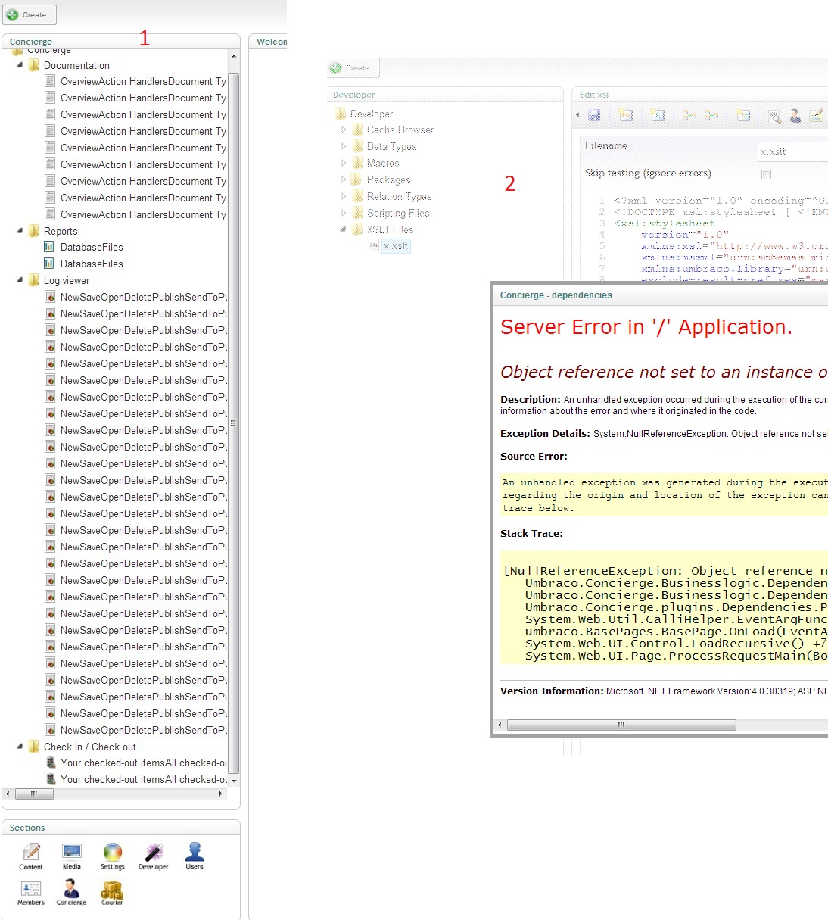Expand the Macros node
828x920 pixels.
click(344, 163)
